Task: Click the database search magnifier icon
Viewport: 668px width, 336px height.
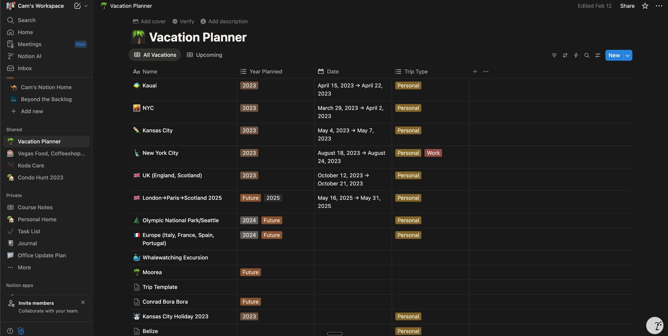Action: click(x=587, y=55)
